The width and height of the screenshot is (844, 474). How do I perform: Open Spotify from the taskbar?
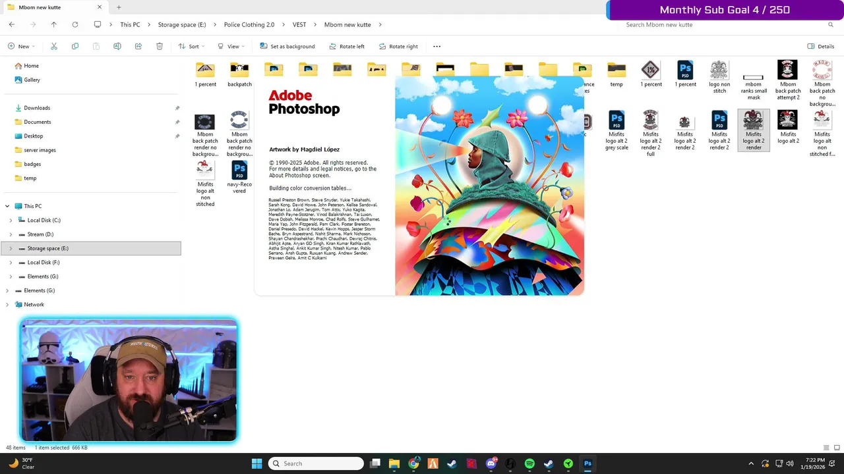pos(529,463)
